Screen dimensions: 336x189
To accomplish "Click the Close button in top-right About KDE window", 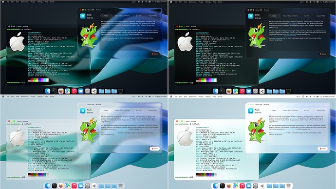I will click(x=323, y=54).
